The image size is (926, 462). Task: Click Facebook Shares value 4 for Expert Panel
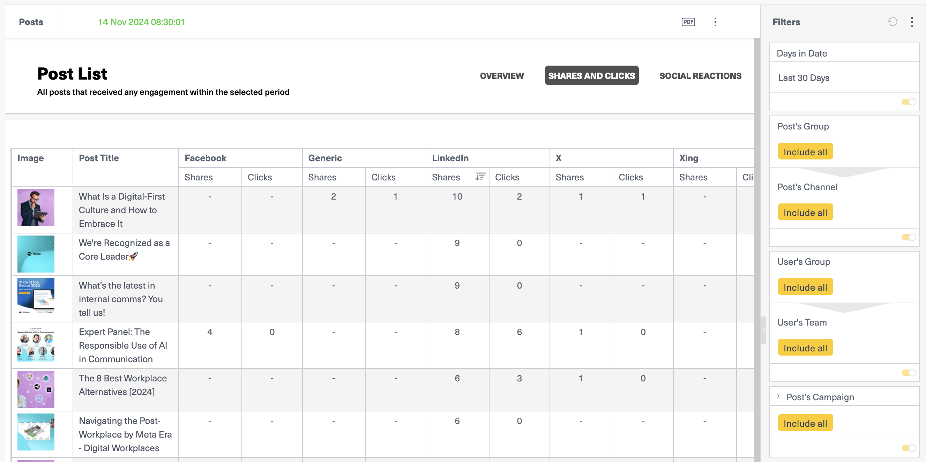tap(210, 331)
